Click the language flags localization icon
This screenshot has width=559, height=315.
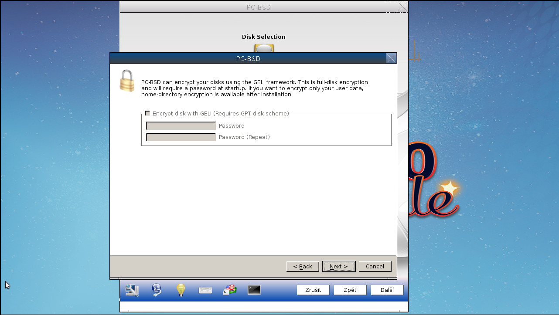coord(230,289)
